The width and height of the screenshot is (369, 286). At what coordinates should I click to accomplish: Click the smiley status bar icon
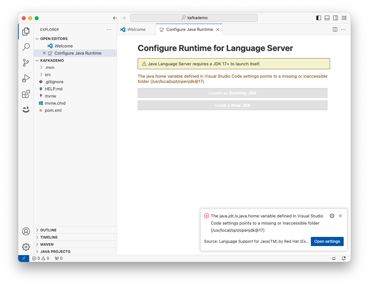coord(334,258)
